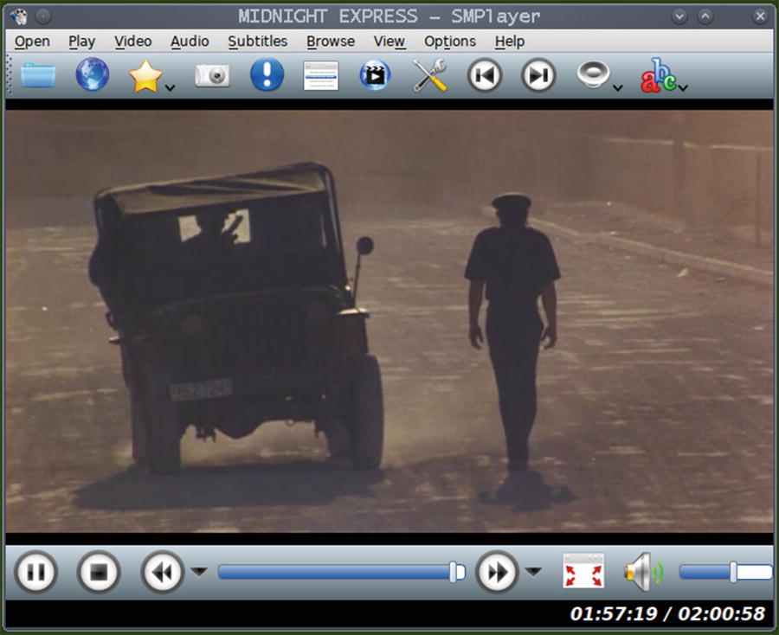Image resolution: width=779 pixels, height=635 pixels.
Task: Open the film clapperboard globe icon
Action: coord(375,75)
